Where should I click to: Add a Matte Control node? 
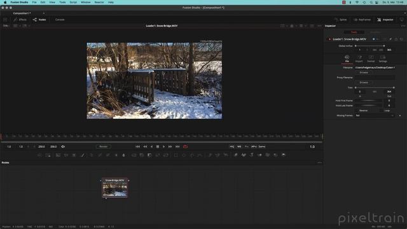[x=150, y=155]
